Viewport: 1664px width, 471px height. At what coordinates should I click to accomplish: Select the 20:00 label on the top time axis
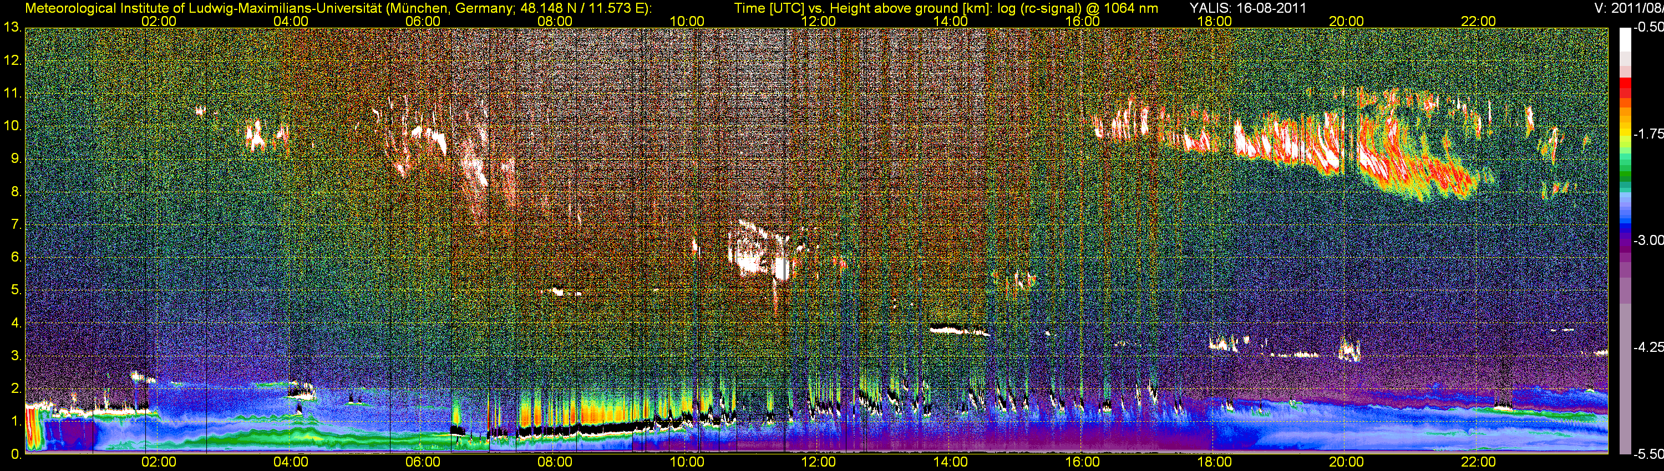click(1346, 21)
